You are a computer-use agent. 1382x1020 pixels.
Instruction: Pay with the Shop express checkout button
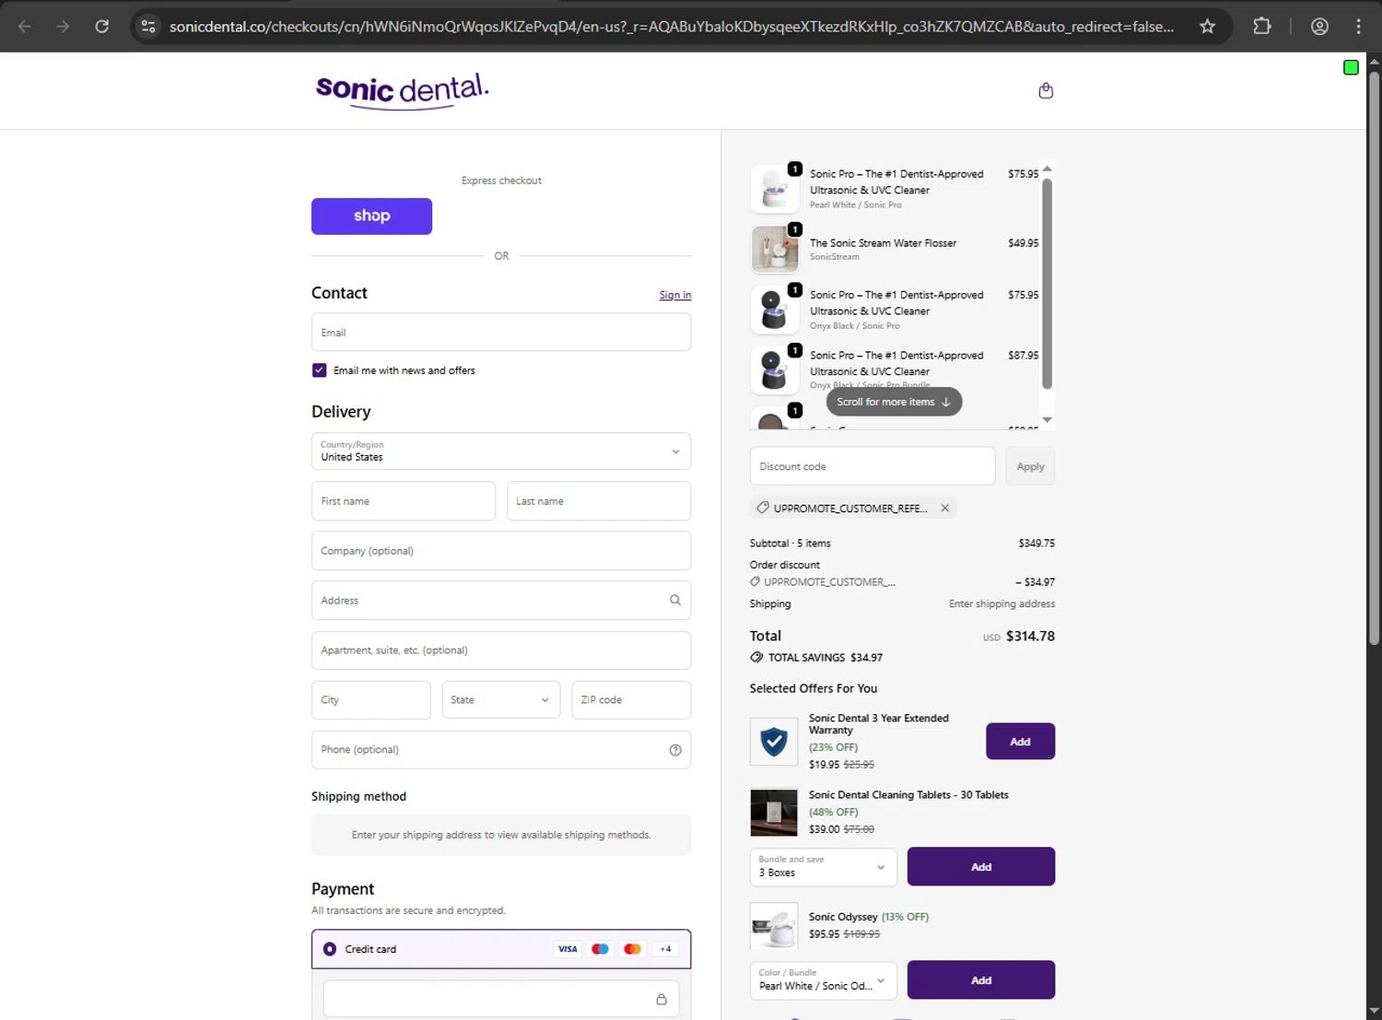click(371, 216)
